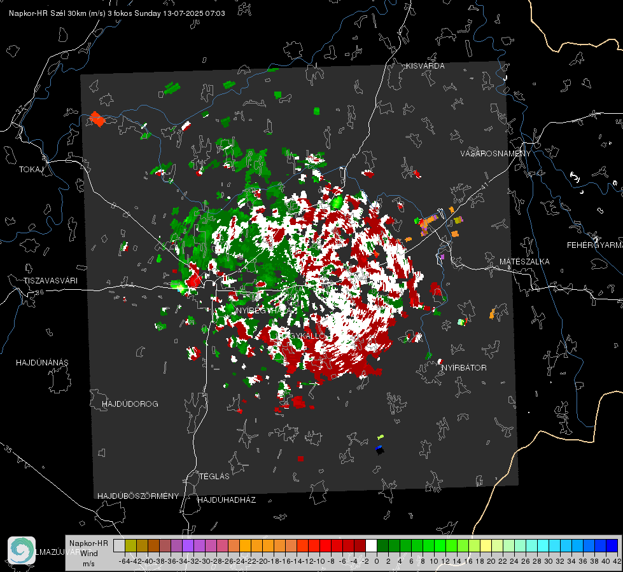Select the bright purple swatch between -34 and -32
623x572 pixels.
[x=188, y=545]
